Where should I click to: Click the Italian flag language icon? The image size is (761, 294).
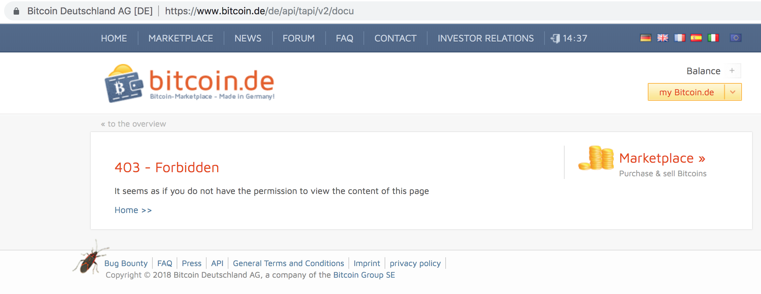tap(713, 38)
